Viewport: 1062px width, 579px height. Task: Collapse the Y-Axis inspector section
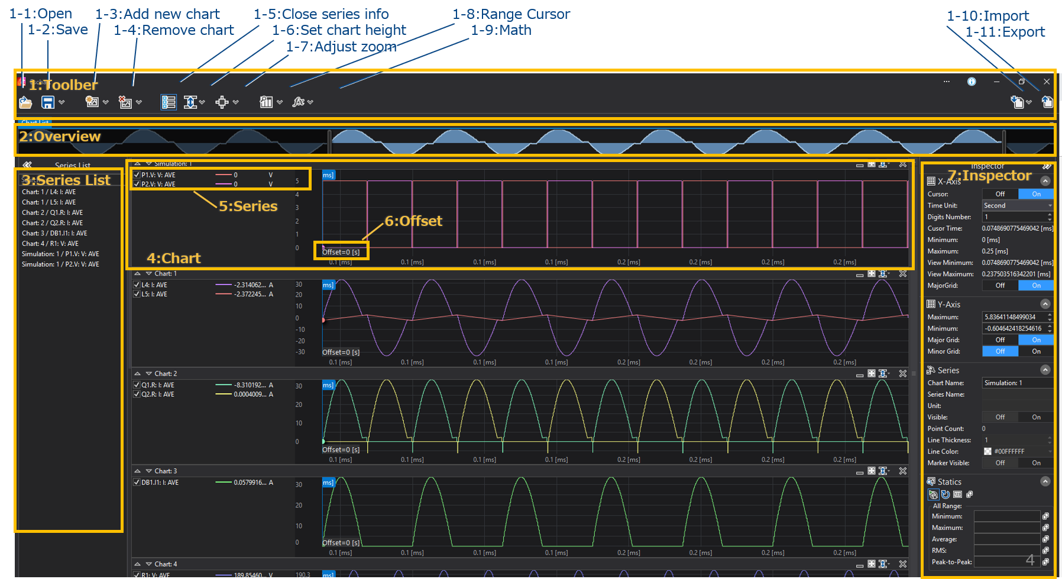[1045, 304]
